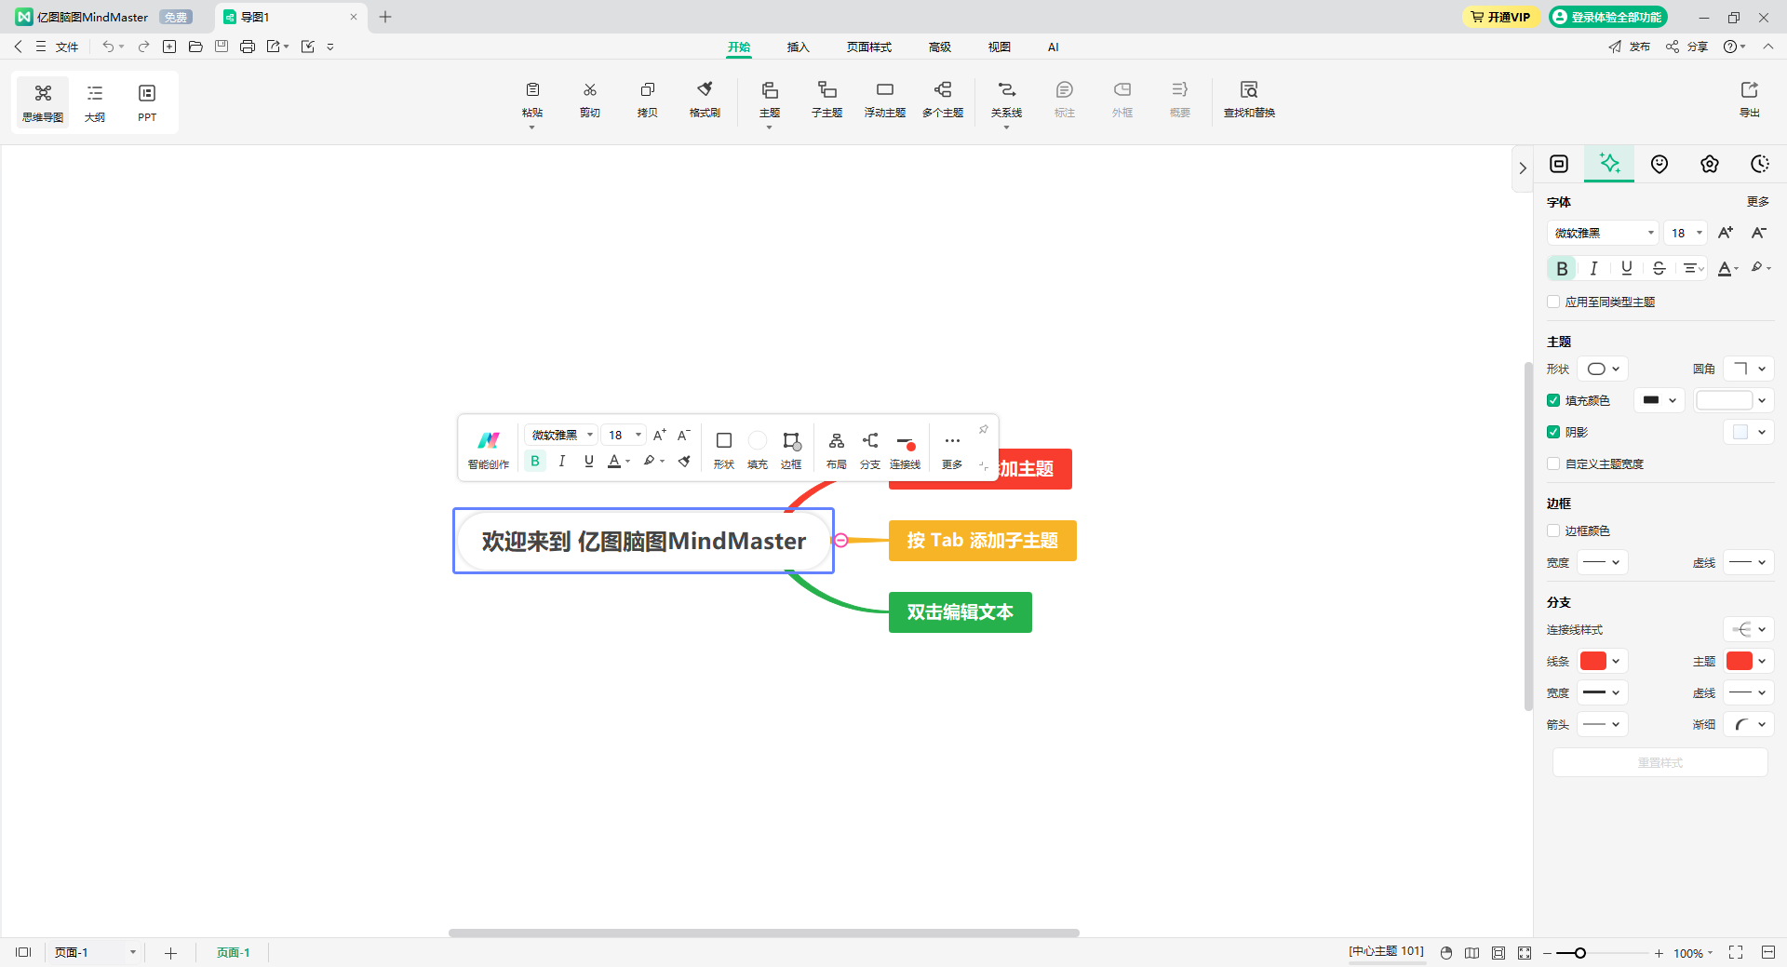The image size is (1787, 967).
Task: Open zoom 100% dropdown in status bar
Action: click(x=1693, y=953)
